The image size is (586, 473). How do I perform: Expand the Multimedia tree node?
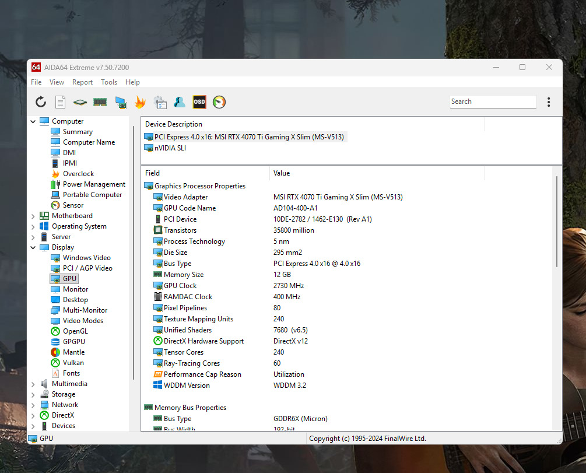(x=33, y=384)
